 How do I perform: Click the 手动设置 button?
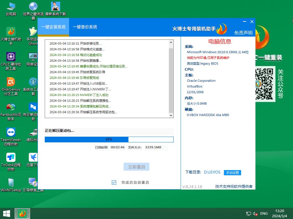pos(233,173)
